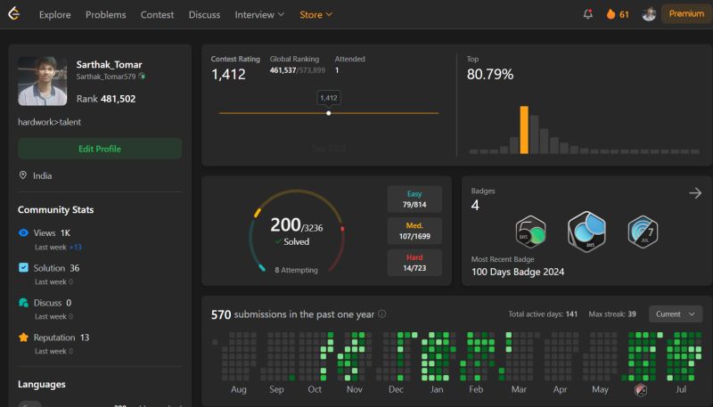Click the 1,412 contest rating slider point

328,113
